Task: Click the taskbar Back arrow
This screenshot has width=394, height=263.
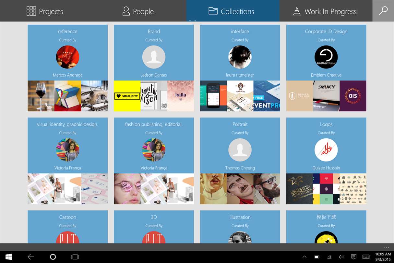Action: pos(31,257)
